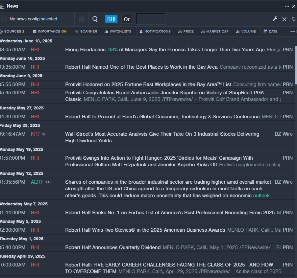297x278 pixels.
Task: Click the Tuesday April 29, 2025 date header
Action: coord(23,256)
